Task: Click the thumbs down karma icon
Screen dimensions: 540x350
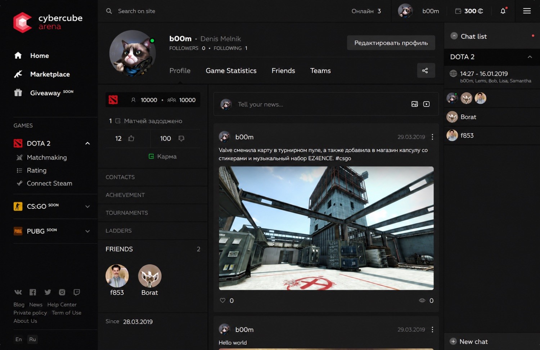Action: (181, 138)
